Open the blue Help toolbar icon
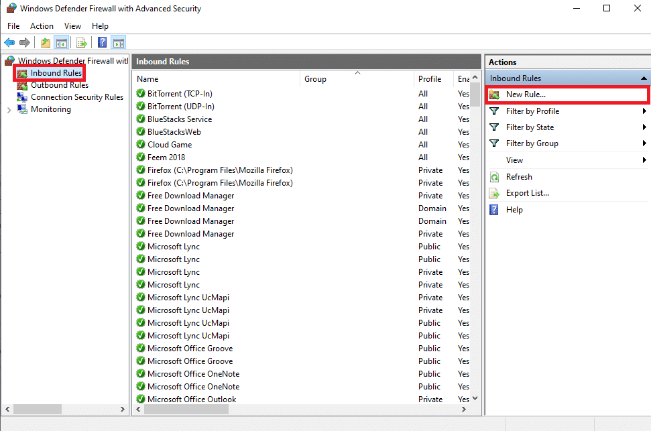 102,42
